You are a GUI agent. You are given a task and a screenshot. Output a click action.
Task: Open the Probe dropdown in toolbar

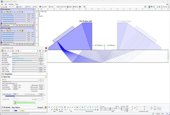(x=52, y=7)
